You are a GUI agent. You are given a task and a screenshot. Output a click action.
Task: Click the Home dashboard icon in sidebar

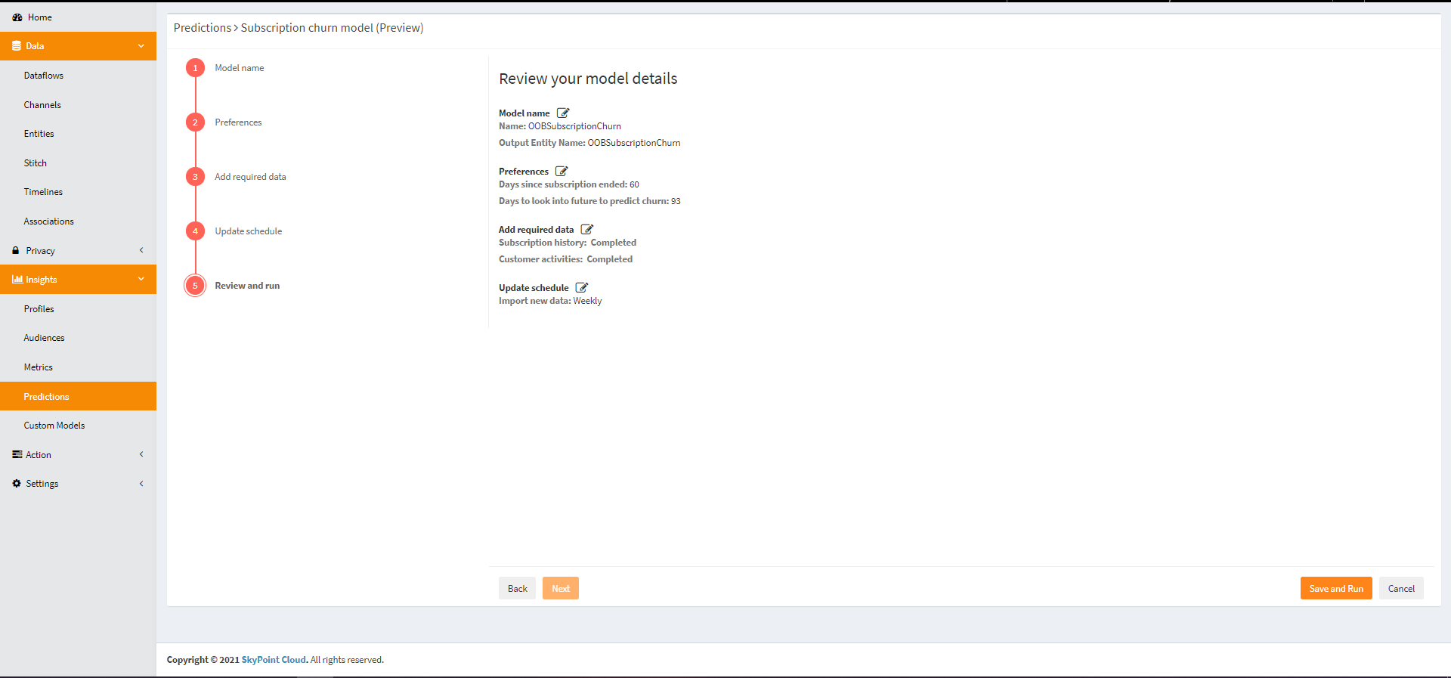click(x=17, y=17)
